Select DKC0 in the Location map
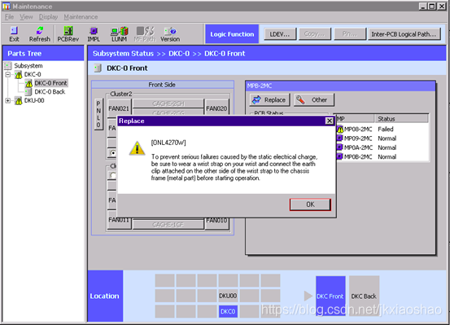The height and width of the screenshot is (325, 450). [228, 311]
